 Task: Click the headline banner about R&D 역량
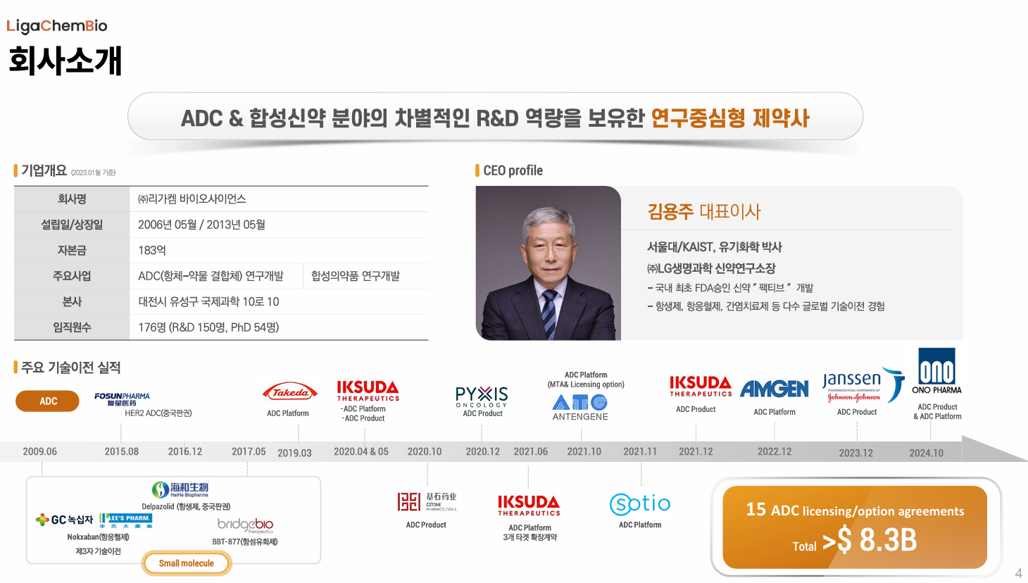pos(495,117)
